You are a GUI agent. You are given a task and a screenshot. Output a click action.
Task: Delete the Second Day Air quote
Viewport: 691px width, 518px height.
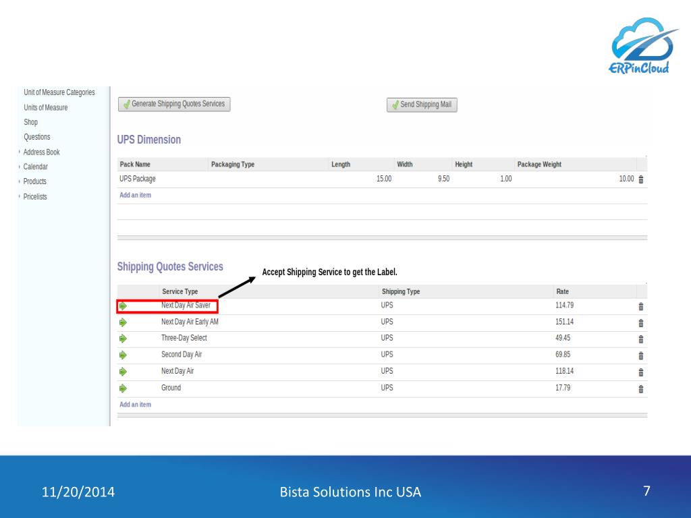tap(641, 356)
